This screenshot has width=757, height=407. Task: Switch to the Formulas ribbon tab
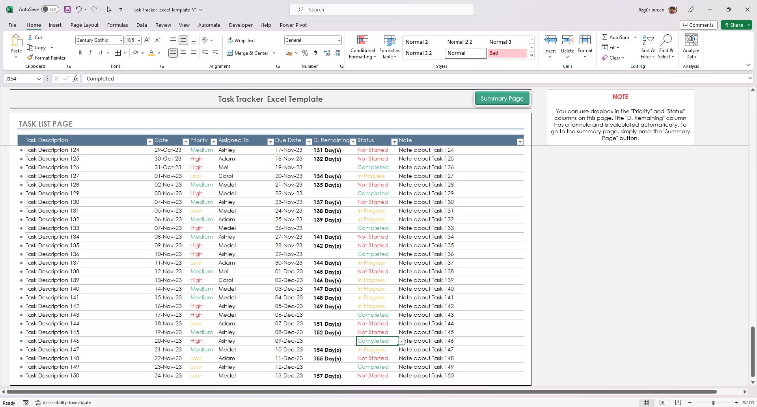[x=117, y=25]
